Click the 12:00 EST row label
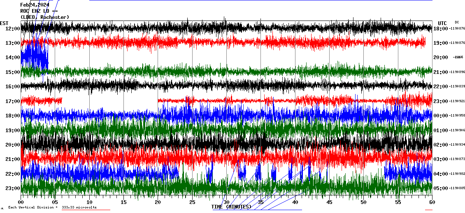The width and height of the screenshot is (465, 213). click(x=13, y=29)
